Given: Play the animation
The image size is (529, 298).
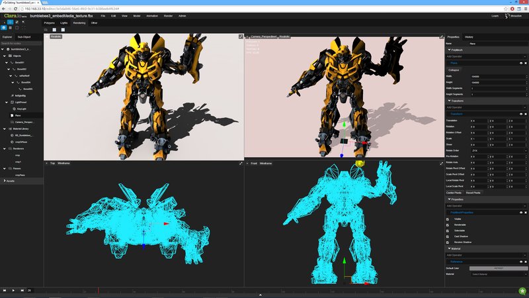Looking at the screenshot, I should coord(13,290).
